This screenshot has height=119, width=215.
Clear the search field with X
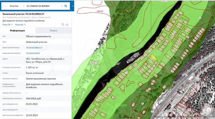click(62, 6)
